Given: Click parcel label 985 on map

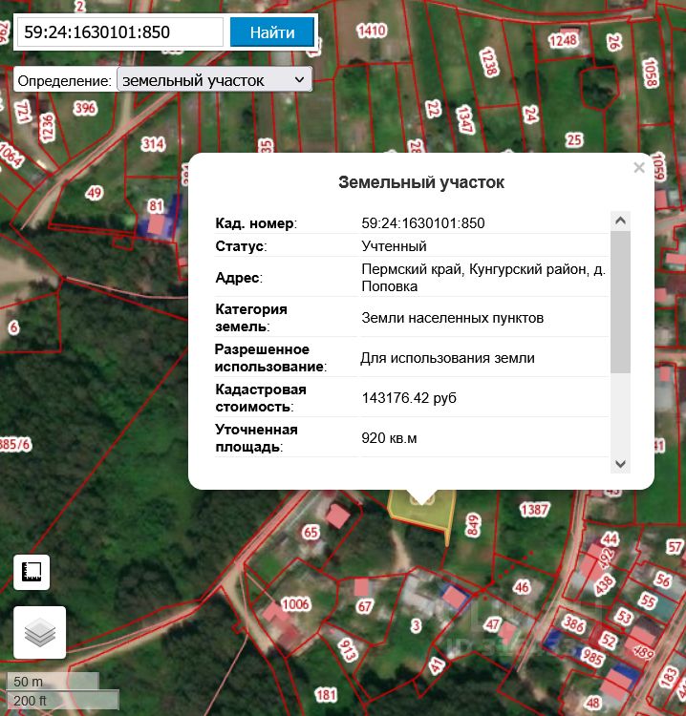Looking at the screenshot, I should point(593,657).
